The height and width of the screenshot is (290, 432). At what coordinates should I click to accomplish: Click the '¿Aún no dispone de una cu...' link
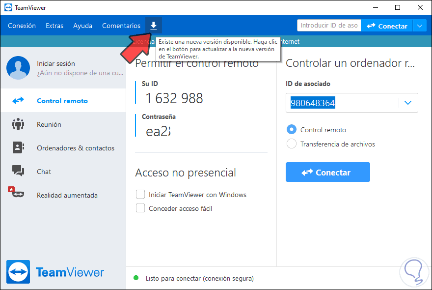[x=80, y=73]
